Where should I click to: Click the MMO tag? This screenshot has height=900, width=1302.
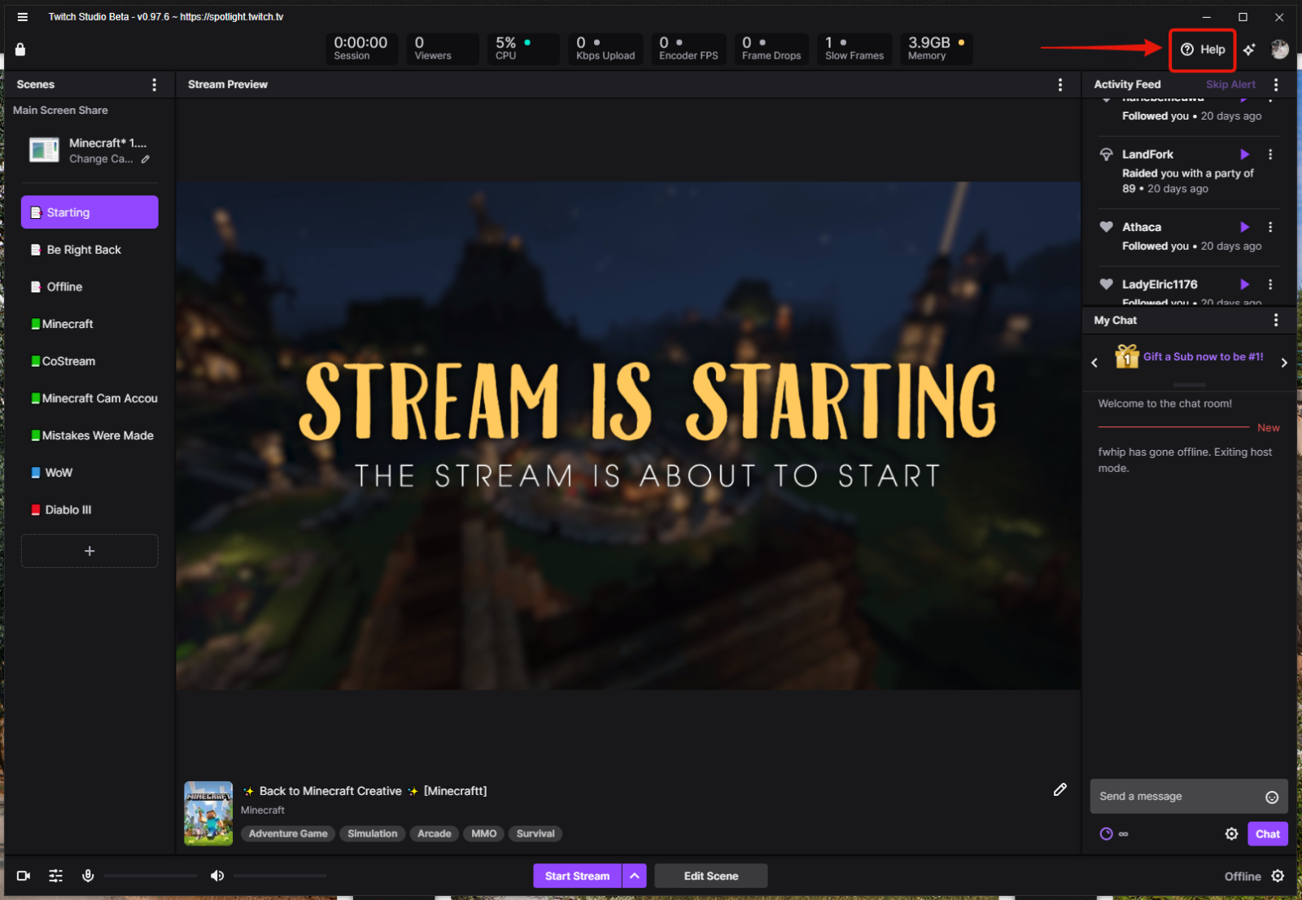pyautogui.click(x=484, y=834)
